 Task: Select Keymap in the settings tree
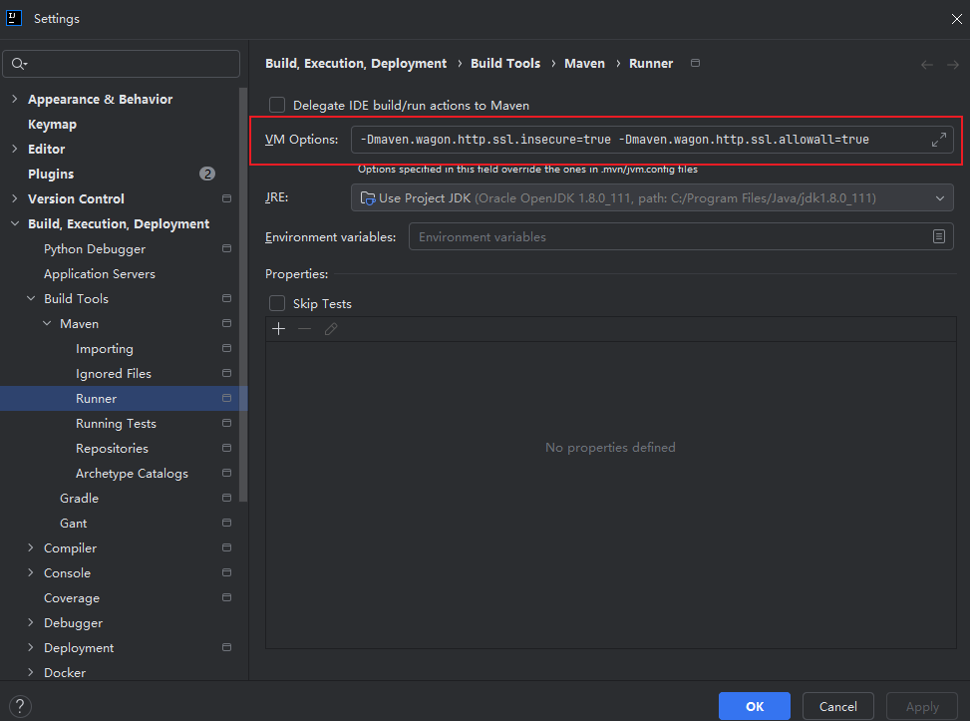click(x=52, y=125)
